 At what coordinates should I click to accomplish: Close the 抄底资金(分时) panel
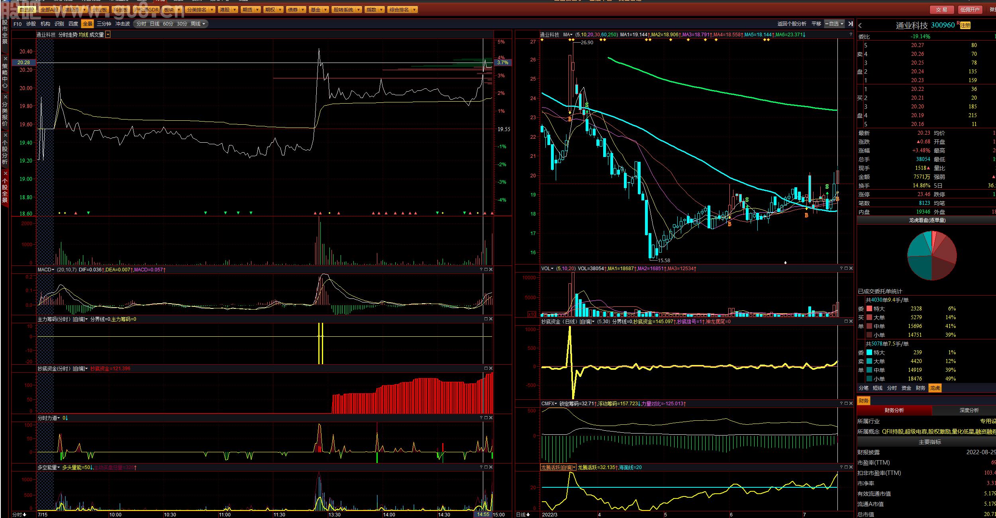coord(491,369)
